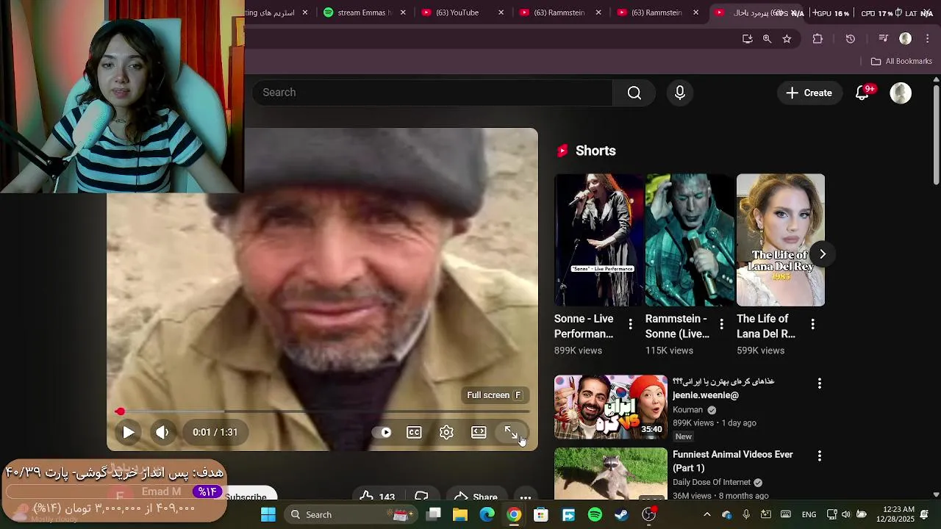This screenshot has width=941, height=529.
Task: Start voice search with the microphone icon
Action: 680,93
